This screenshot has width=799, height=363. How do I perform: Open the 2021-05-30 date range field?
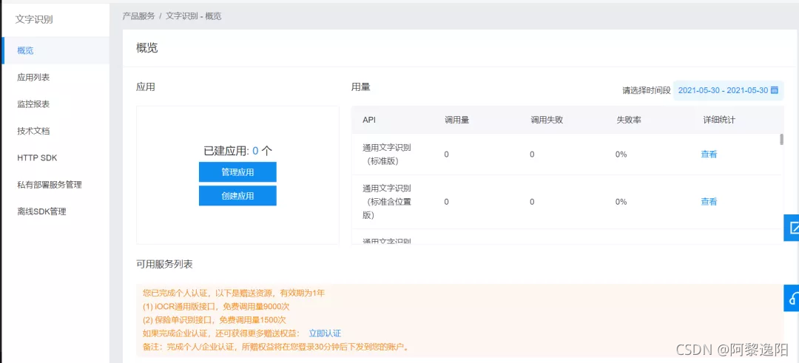(x=729, y=90)
